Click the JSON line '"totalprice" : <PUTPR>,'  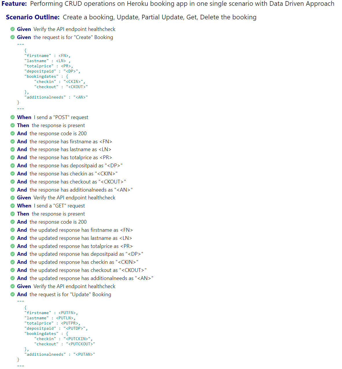pos(52,323)
